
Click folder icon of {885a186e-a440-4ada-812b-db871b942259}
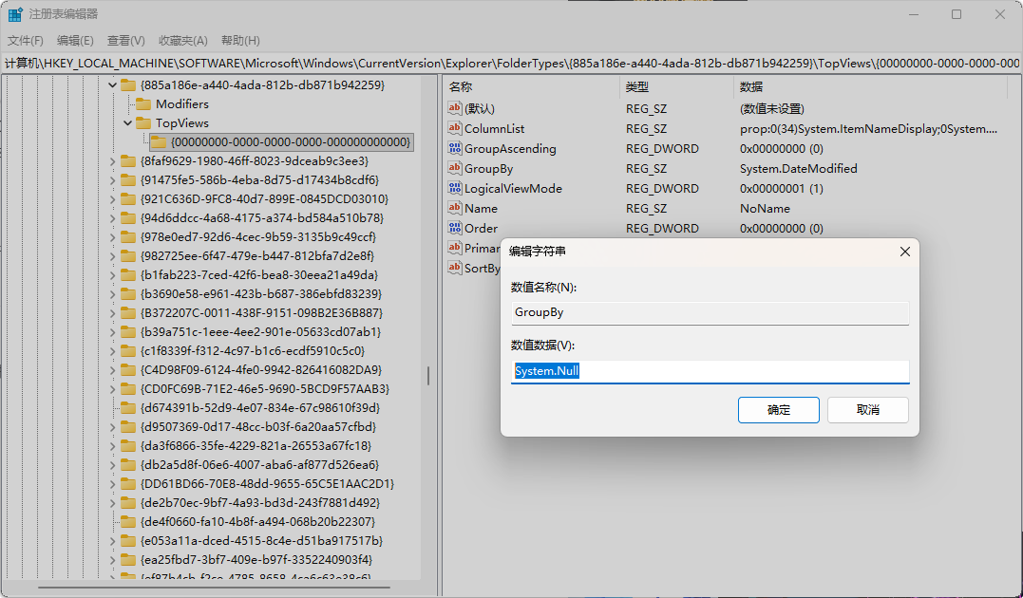pos(128,84)
